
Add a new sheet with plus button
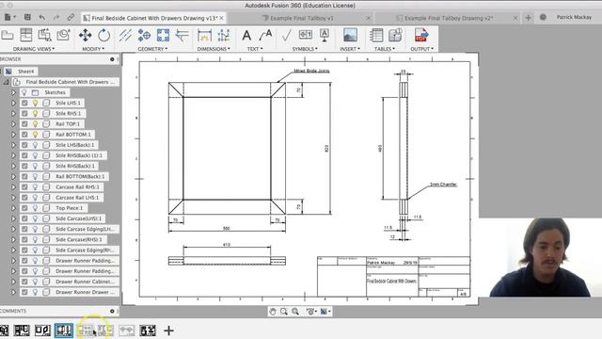pyautogui.click(x=168, y=331)
